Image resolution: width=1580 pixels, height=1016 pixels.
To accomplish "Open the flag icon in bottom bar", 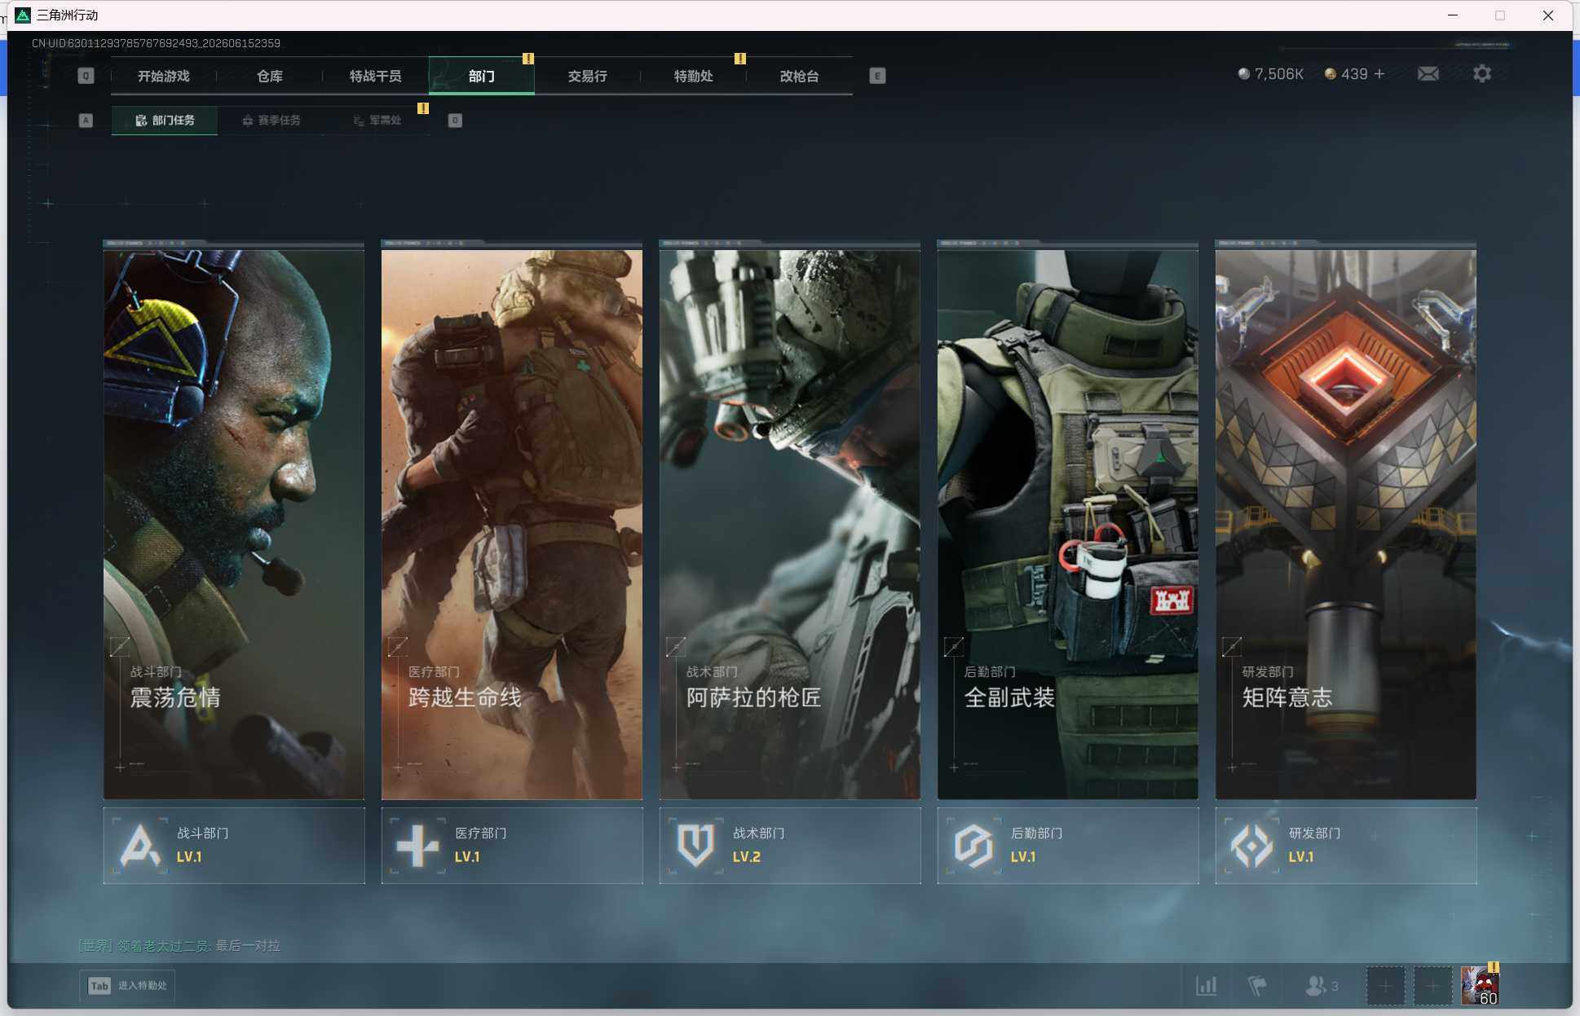I will 1257,986.
